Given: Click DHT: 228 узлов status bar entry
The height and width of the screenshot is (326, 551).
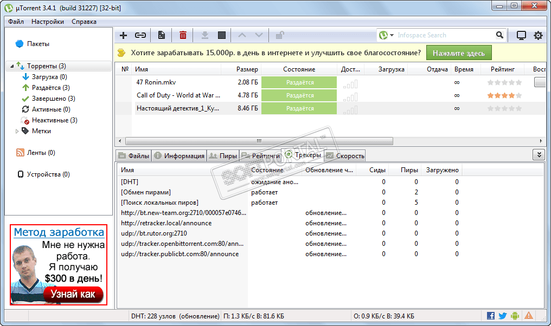Looking at the screenshot, I should pyautogui.click(x=175, y=316).
